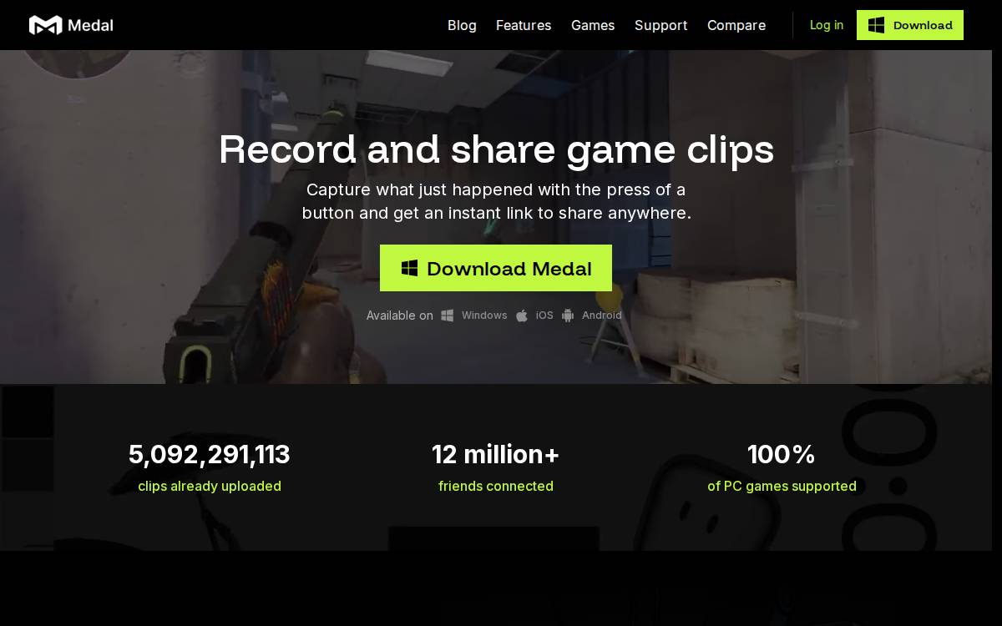
Task: Click the Download Medal button
Action: 496,268
